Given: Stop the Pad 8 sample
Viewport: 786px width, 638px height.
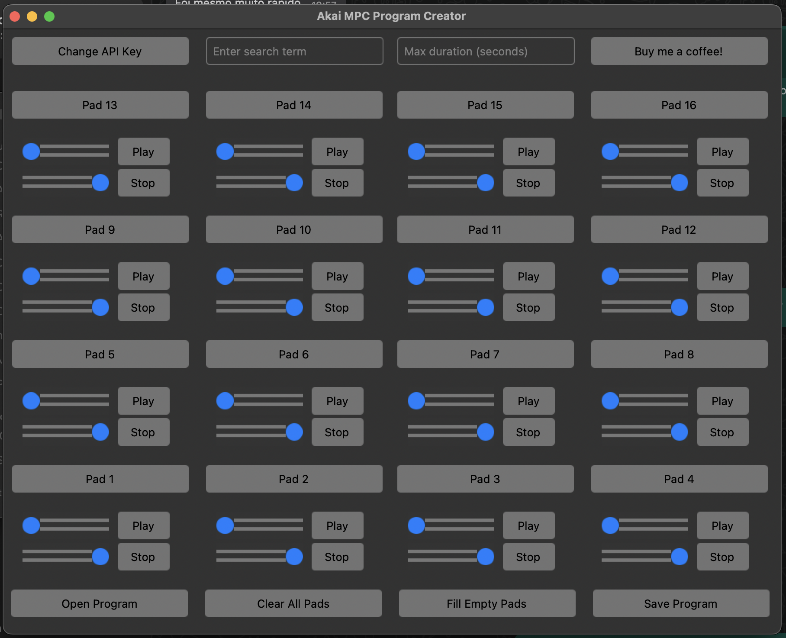Looking at the screenshot, I should (722, 432).
